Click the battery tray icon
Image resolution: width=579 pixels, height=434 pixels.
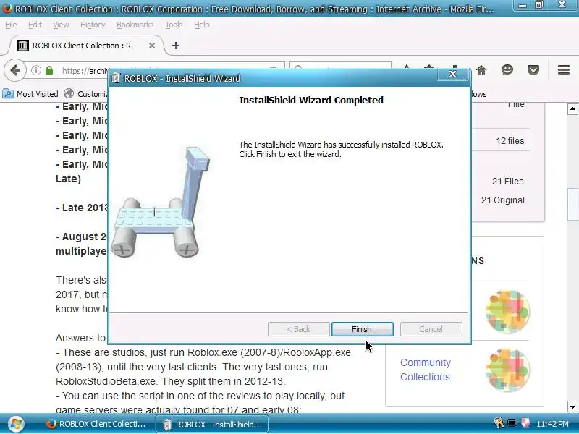(512, 423)
